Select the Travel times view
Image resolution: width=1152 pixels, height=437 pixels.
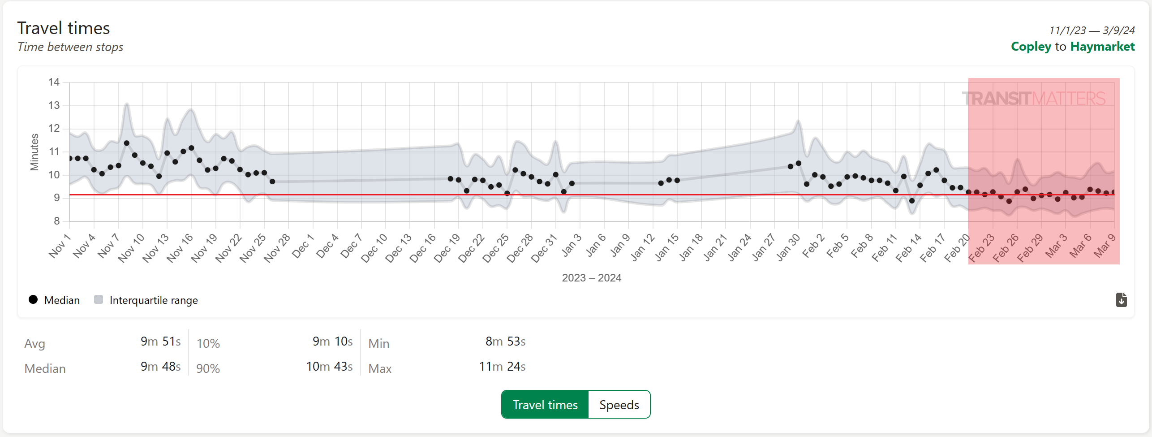545,404
